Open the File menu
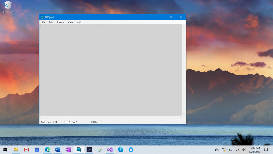 click(x=44, y=23)
